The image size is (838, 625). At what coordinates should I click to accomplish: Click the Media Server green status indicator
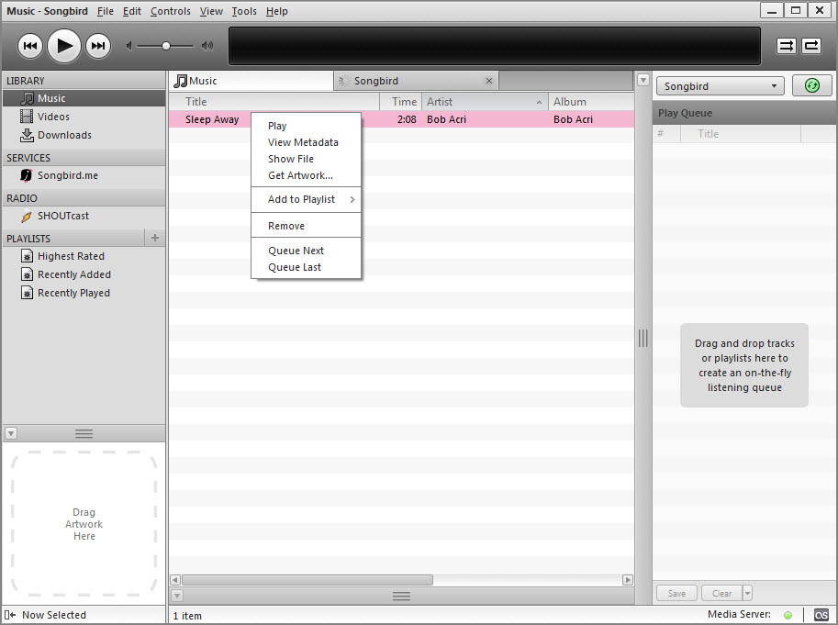[788, 615]
